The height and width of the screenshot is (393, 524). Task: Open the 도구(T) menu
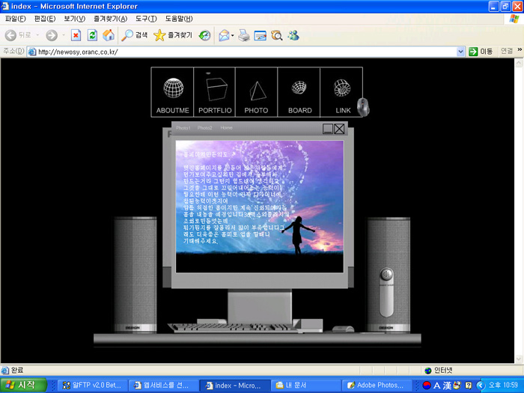146,19
